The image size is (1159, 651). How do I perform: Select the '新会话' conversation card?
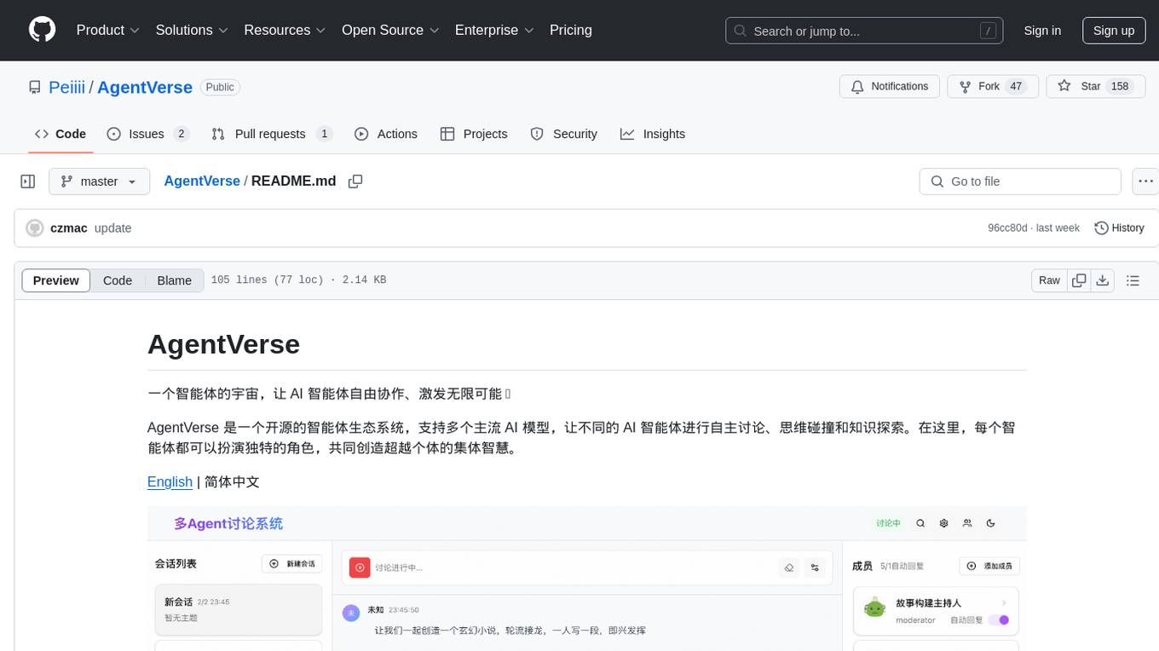239,609
